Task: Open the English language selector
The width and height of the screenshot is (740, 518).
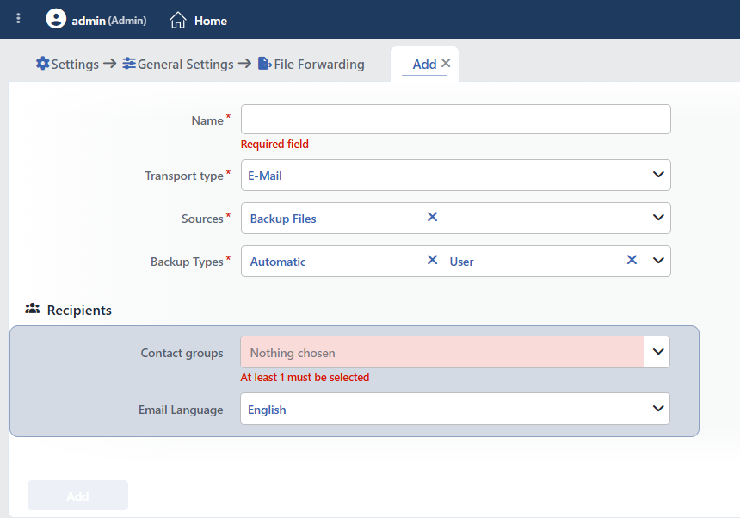Action: pos(455,409)
